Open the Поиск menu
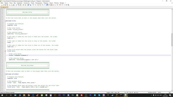The image size is (173, 97). pos(11,3)
